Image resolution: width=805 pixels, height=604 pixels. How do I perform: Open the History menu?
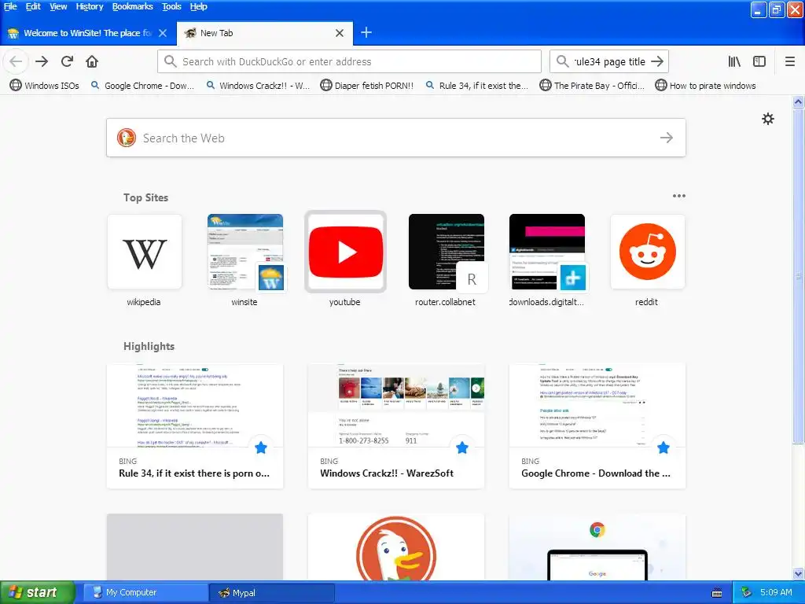[x=90, y=6]
